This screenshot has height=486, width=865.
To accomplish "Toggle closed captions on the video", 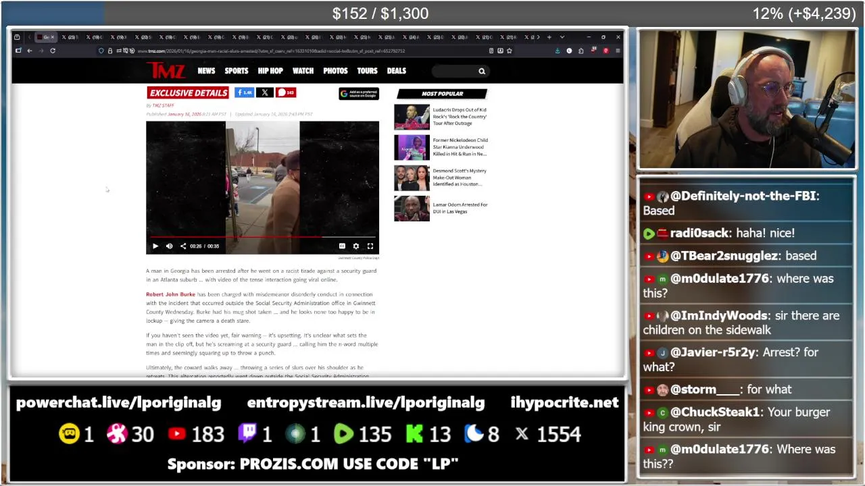I will [x=342, y=246].
